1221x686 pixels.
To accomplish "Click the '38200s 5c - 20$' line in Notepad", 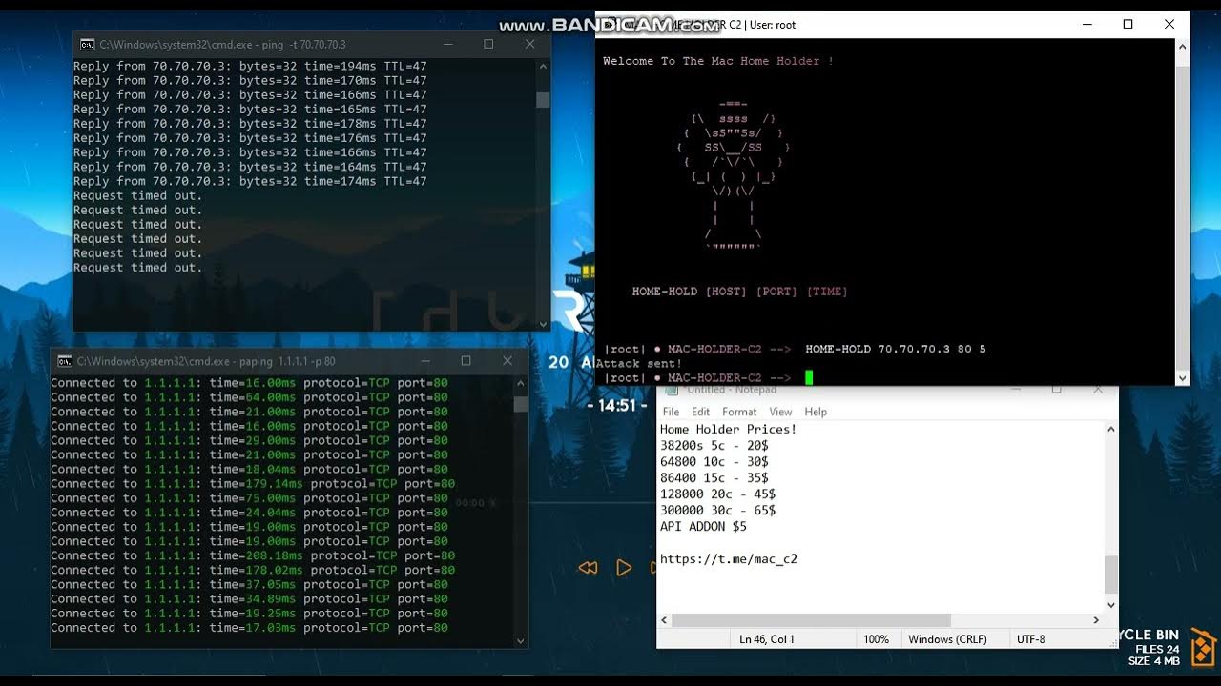I will (x=714, y=446).
